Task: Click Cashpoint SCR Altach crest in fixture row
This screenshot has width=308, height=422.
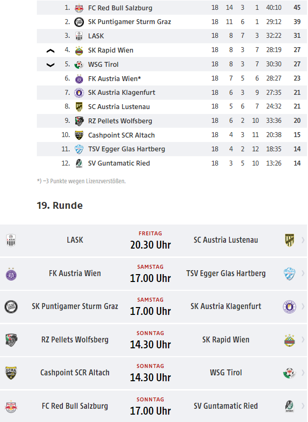Action: [x=11, y=373]
